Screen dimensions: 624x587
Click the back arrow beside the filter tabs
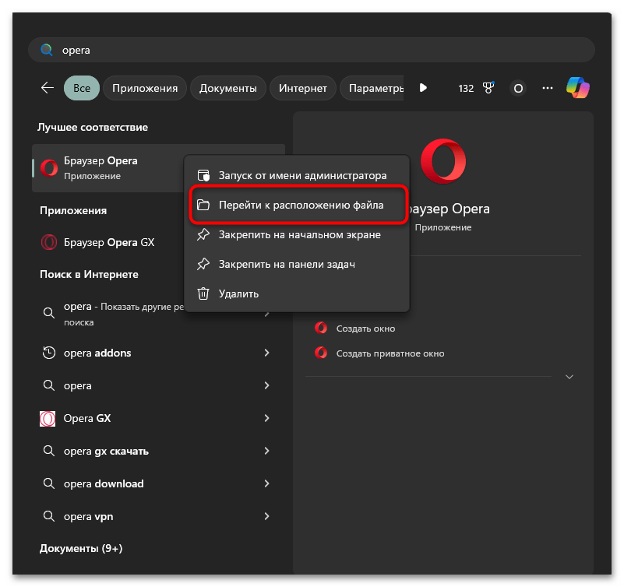(48, 87)
